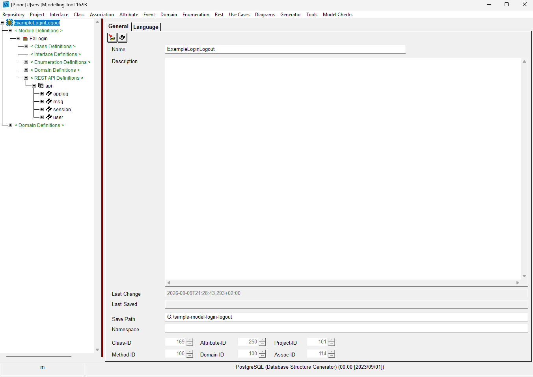Open the Generator menu
The image size is (533, 377).
pos(291,15)
